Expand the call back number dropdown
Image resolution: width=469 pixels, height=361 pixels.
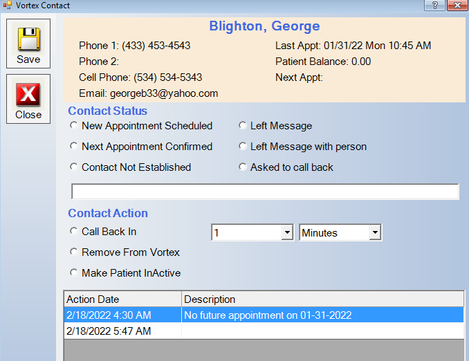click(x=287, y=232)
